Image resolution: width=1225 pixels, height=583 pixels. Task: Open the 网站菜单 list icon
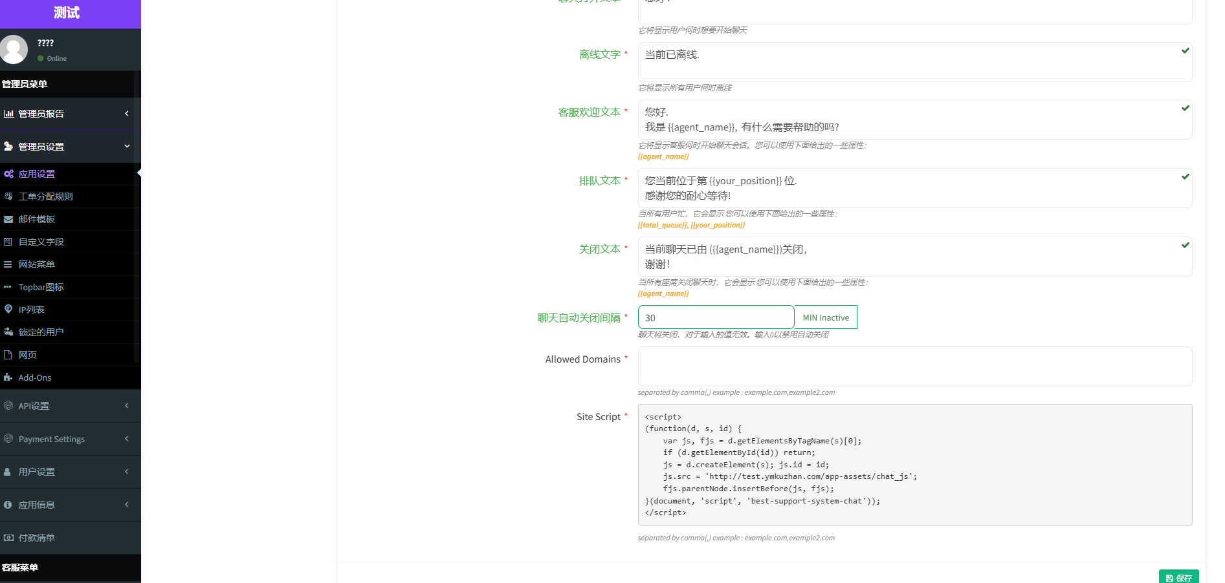tap(8, 264)
